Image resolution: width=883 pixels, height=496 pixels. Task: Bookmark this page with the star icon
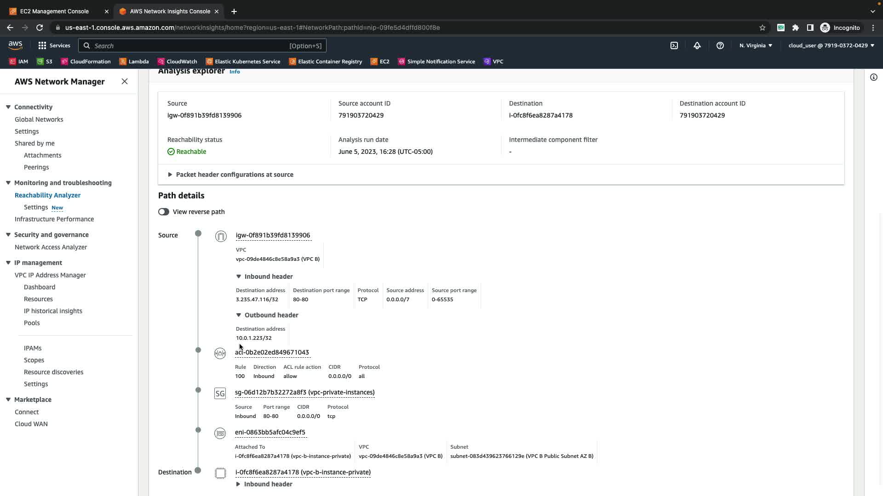click(763, 28)
